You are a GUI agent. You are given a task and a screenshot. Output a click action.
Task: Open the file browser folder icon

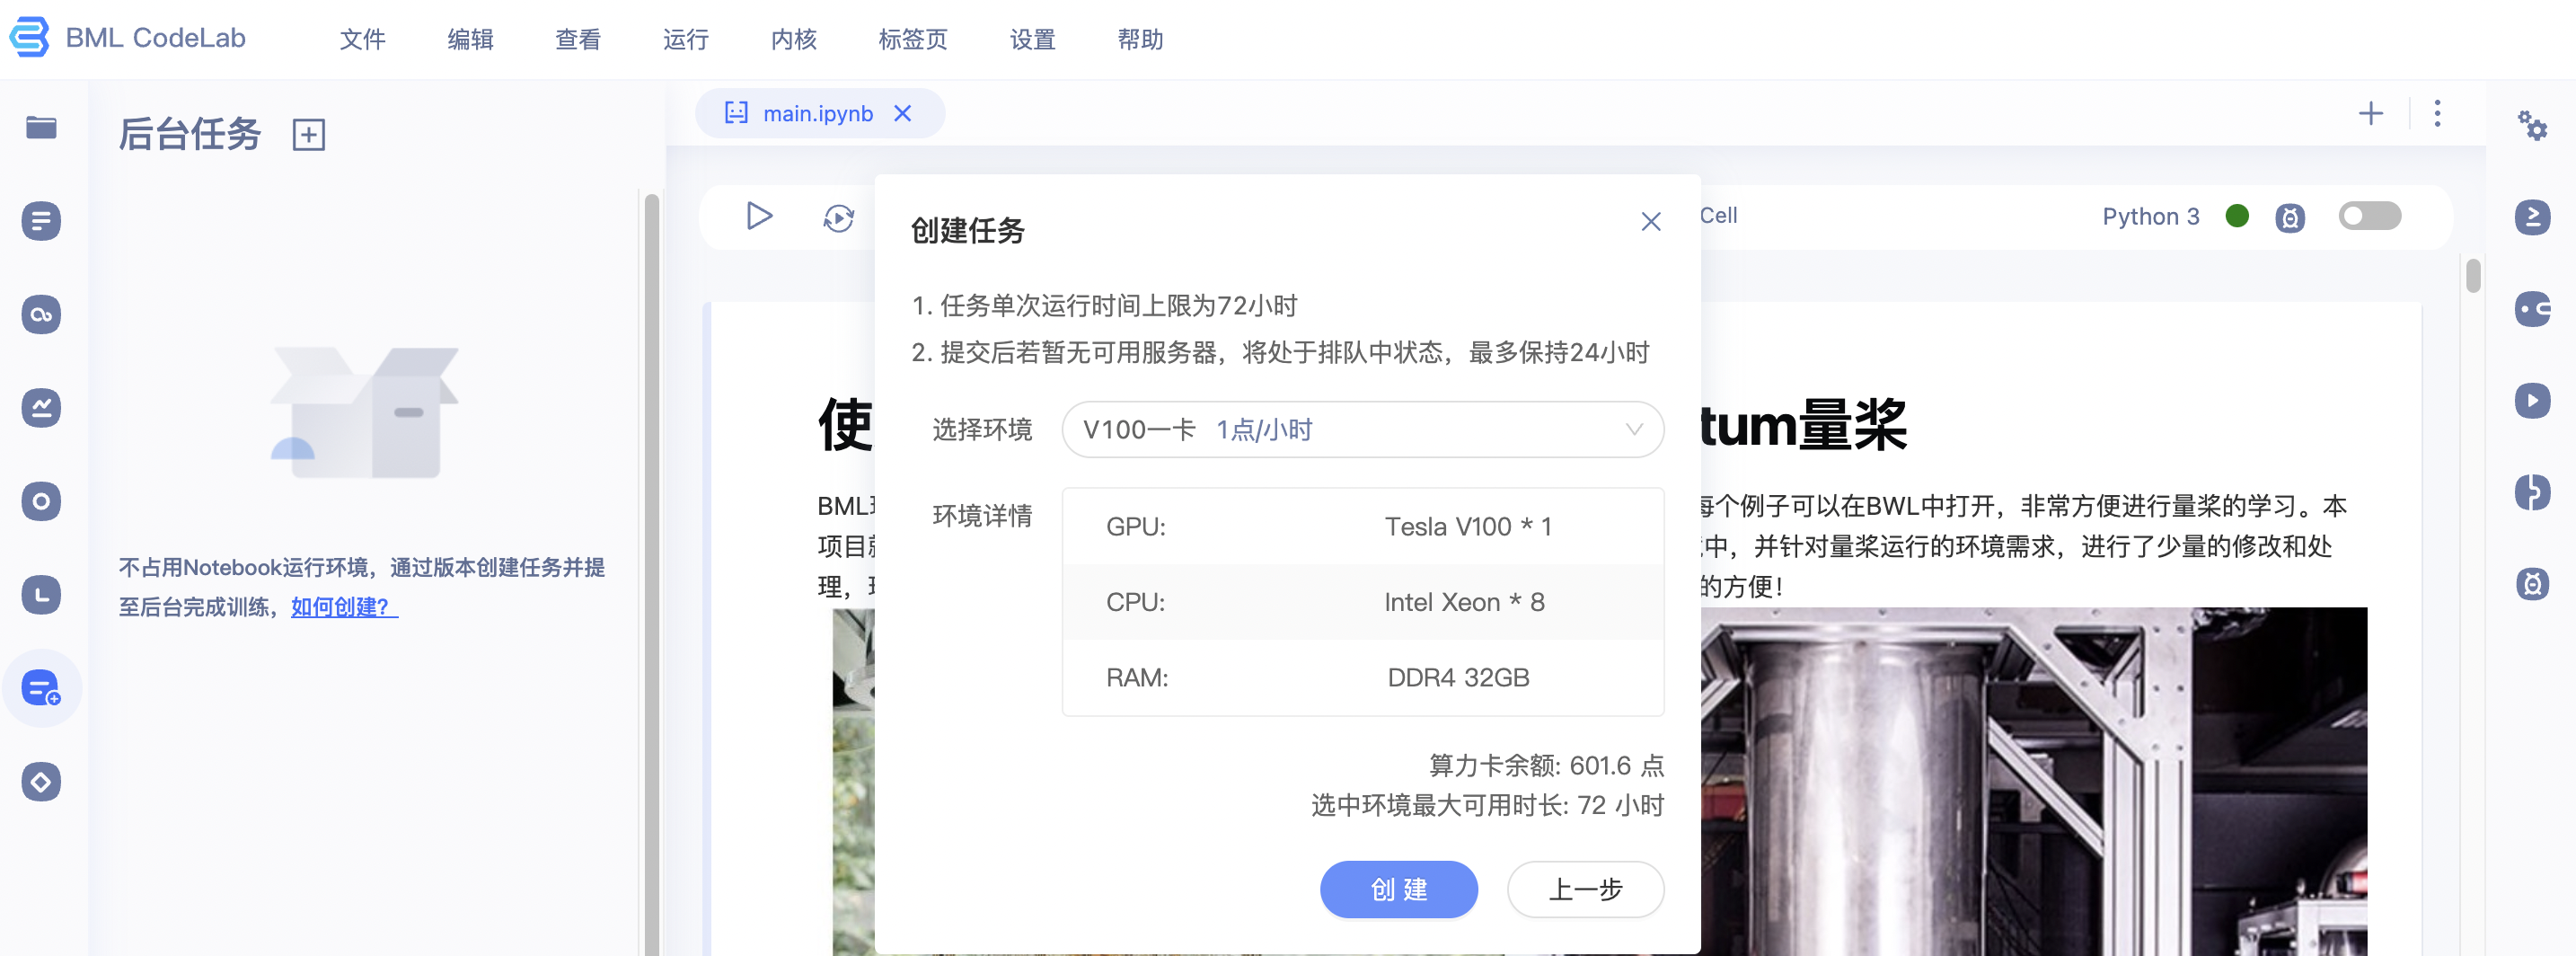pos(41,128)
